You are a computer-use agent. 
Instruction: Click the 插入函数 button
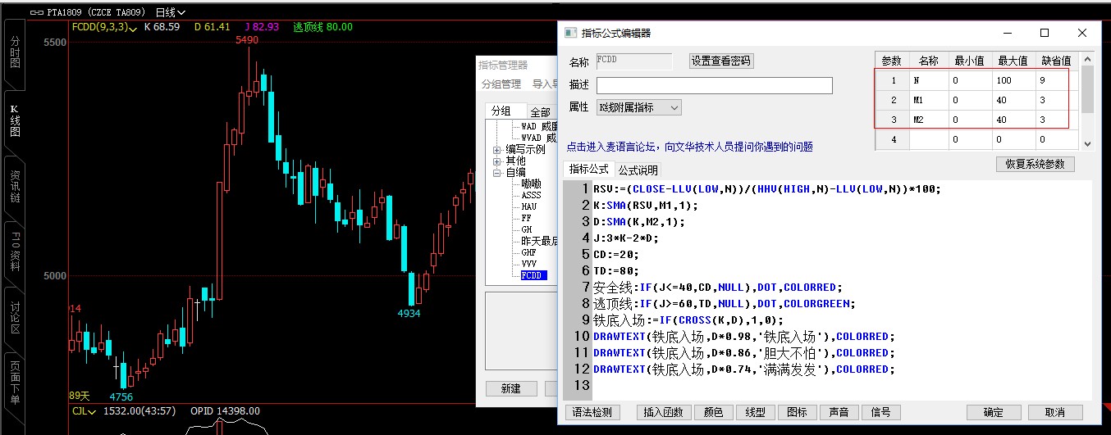[x=663, y=412]
